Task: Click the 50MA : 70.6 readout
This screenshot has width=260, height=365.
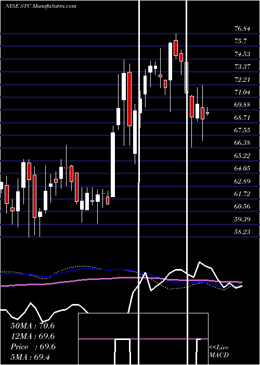Action: coord(33,326)
